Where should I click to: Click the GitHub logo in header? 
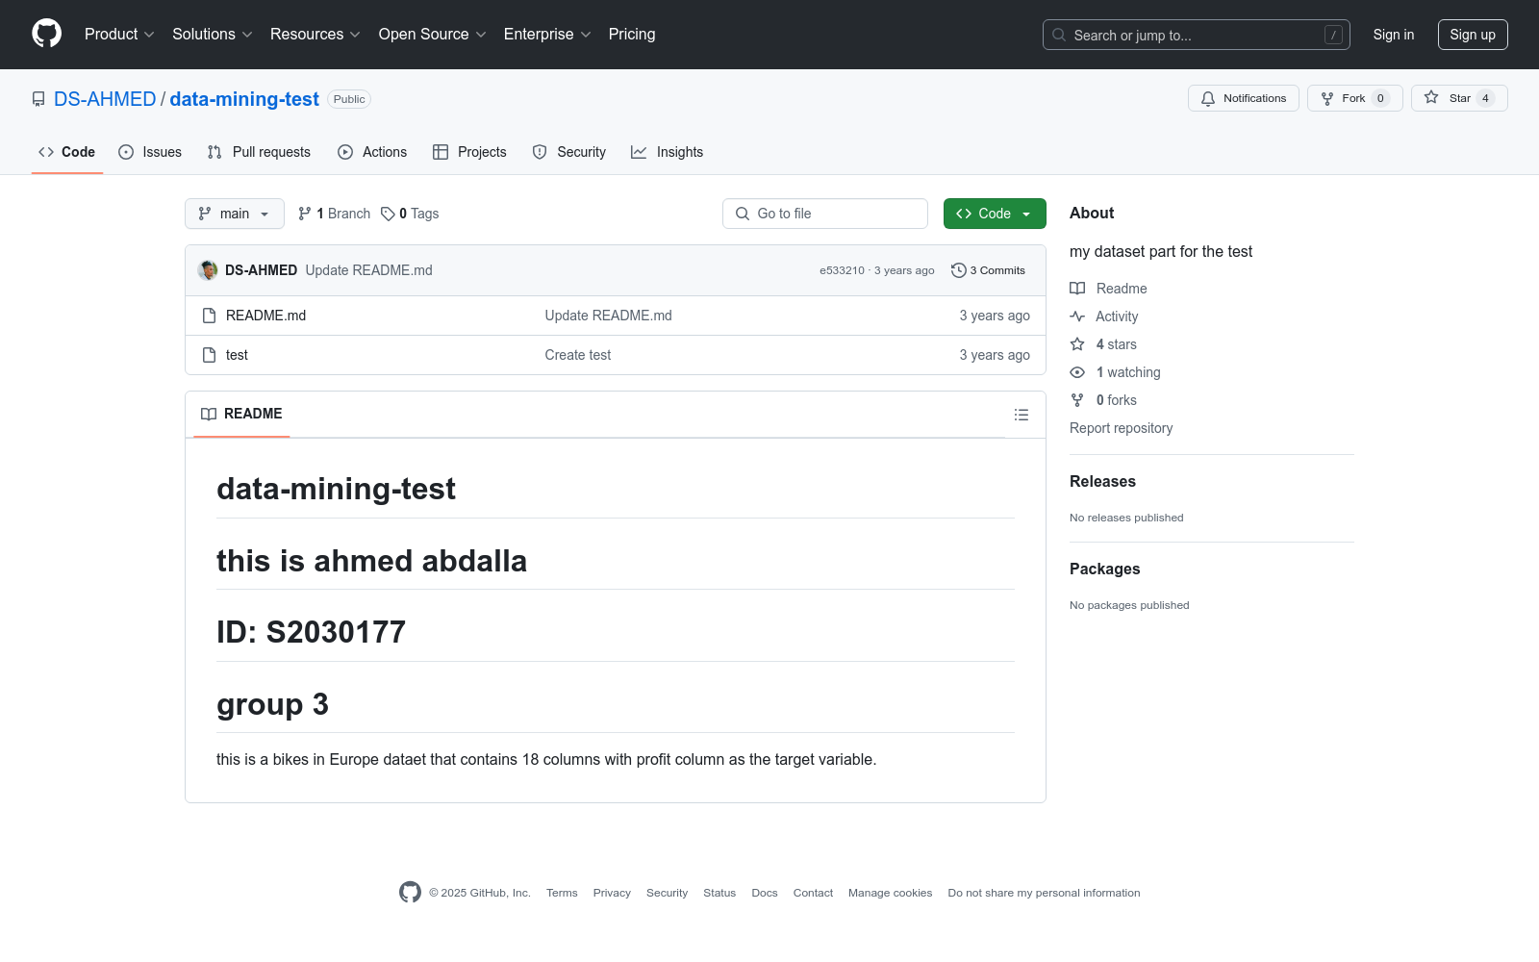[46, 34]
